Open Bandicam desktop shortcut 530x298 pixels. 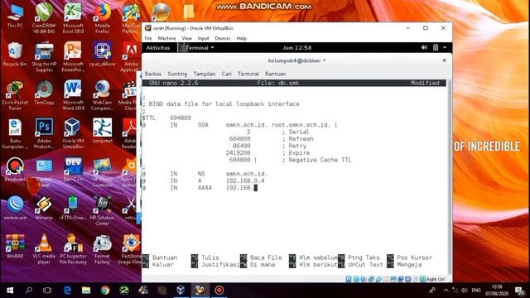click(15, 170)
